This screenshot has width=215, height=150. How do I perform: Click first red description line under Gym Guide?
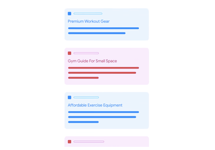(x=104, y=68)
